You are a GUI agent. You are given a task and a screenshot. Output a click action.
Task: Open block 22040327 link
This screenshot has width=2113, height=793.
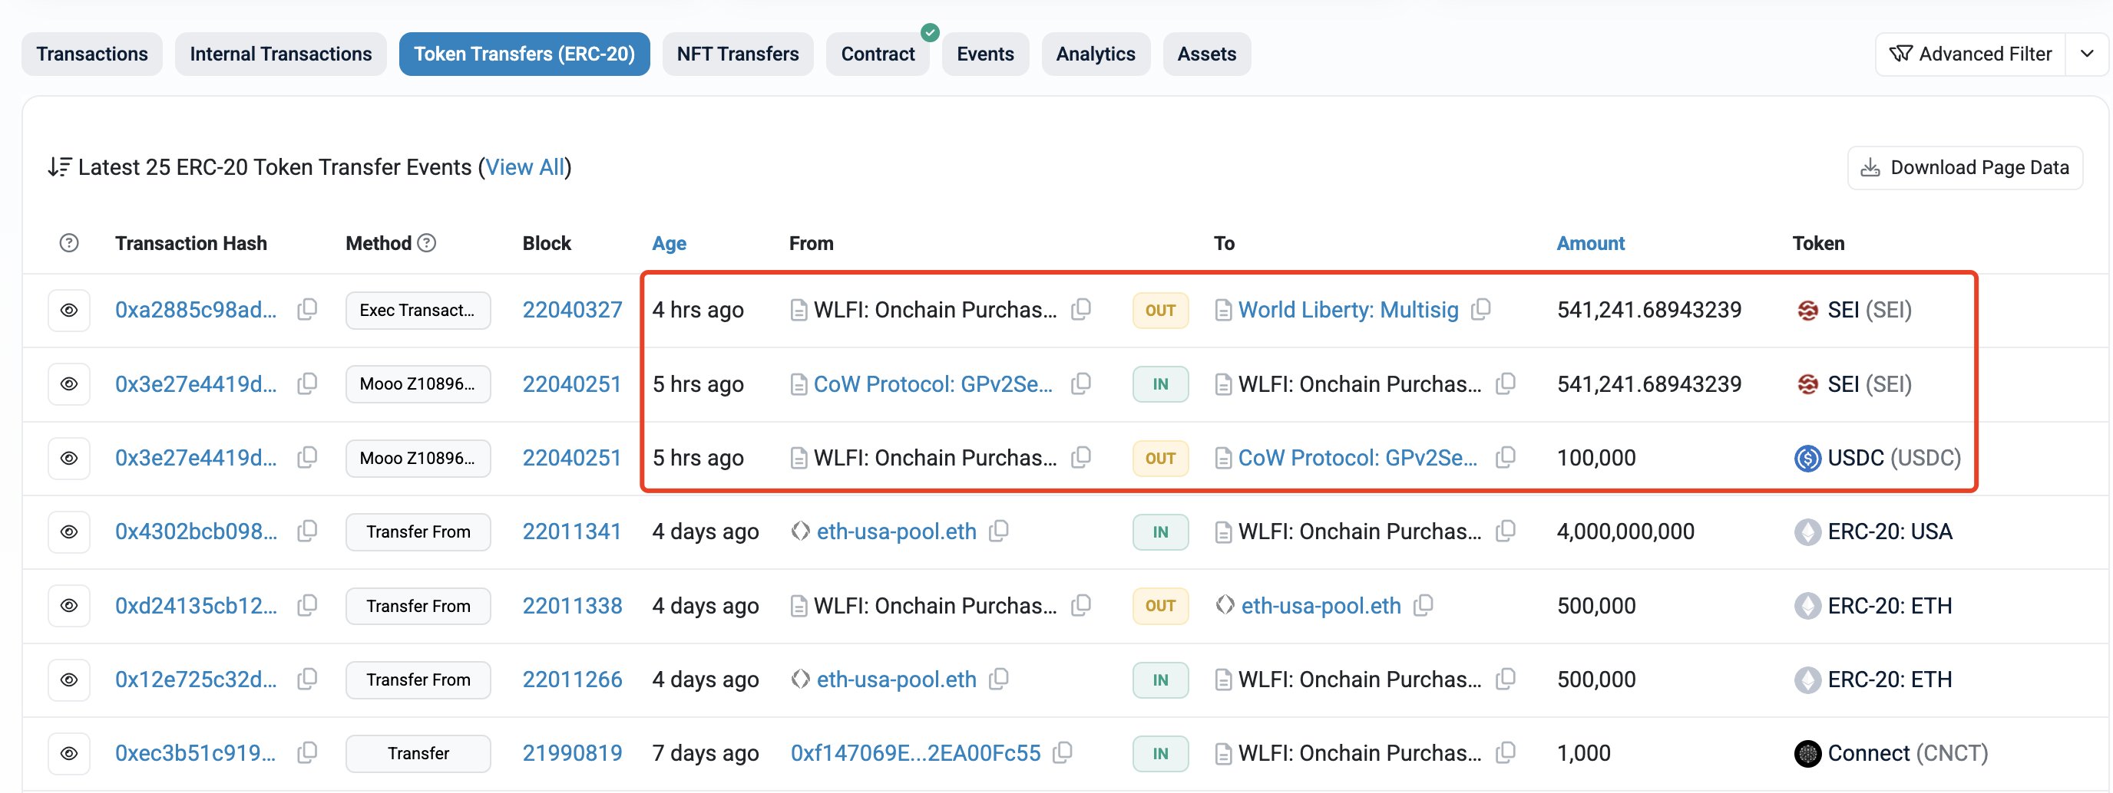(x=572, y=310)
